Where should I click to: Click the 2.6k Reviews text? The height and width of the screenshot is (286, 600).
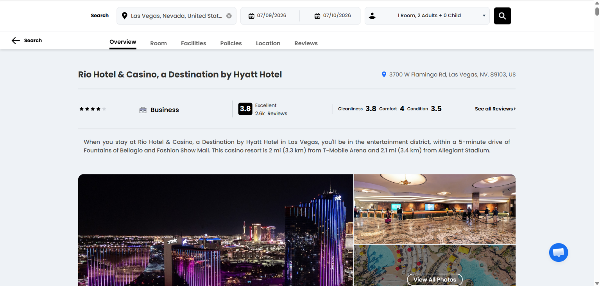pos(271,114)
